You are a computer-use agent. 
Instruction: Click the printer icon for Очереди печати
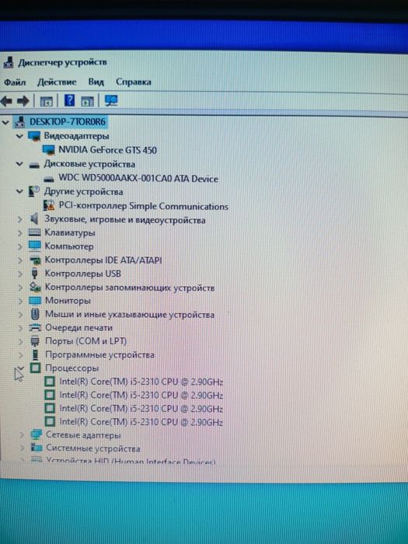point(35,327)
